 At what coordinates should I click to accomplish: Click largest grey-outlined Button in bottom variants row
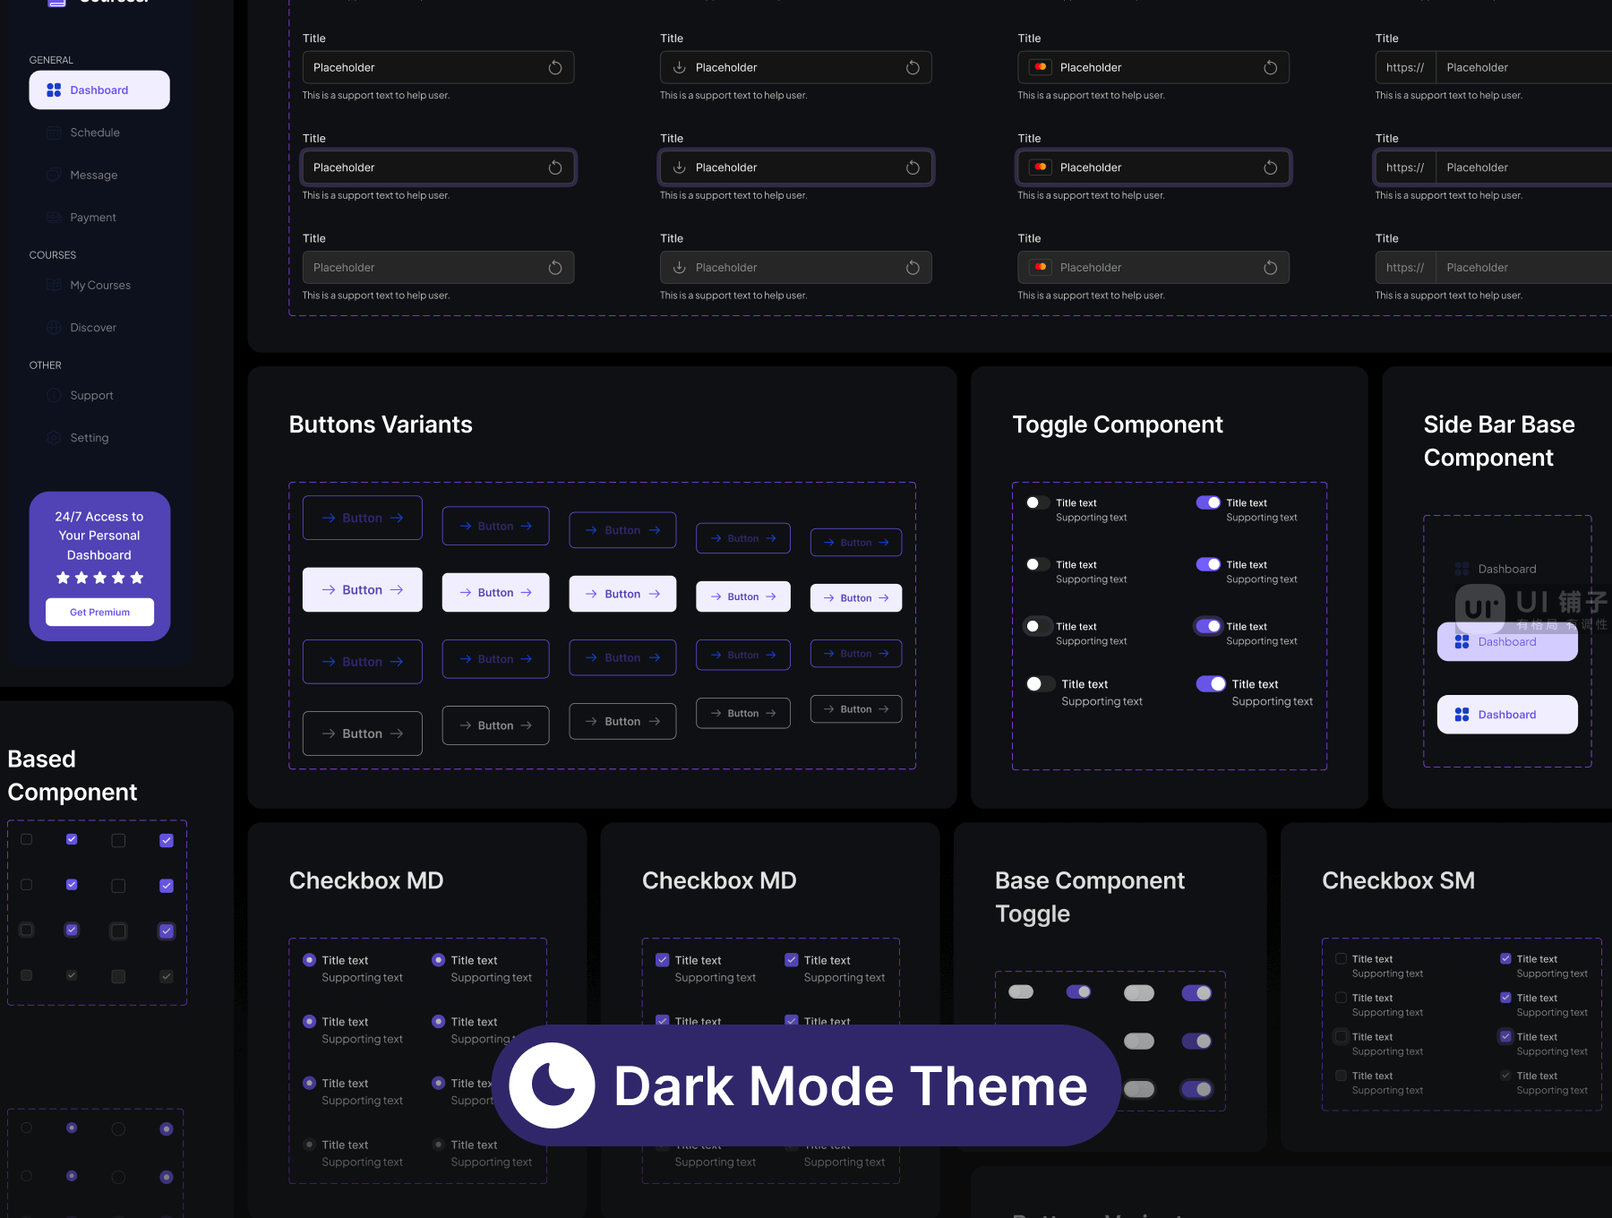click(x=363, y=733)
